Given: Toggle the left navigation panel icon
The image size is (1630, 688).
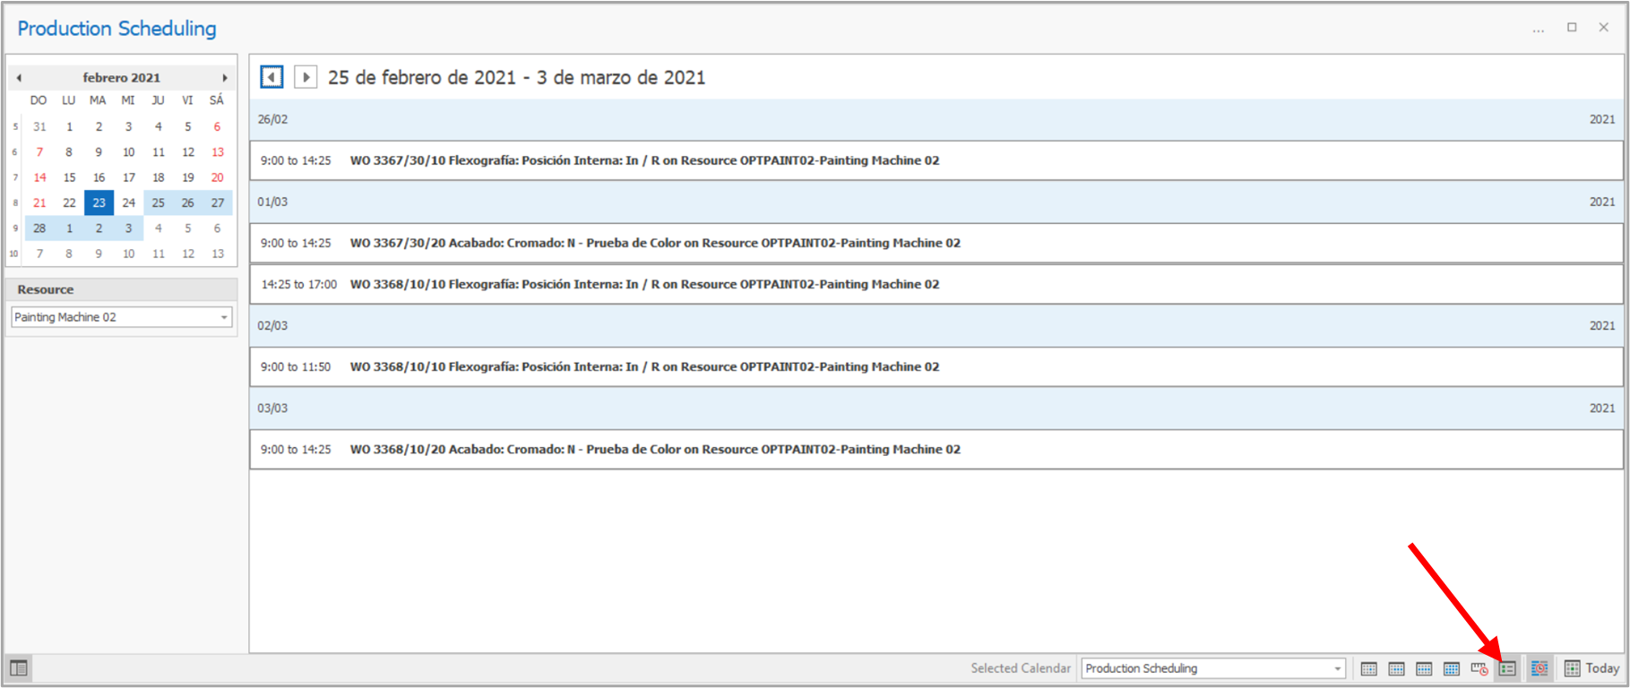Looking at the screenshot, I should (x=19, y=668).
